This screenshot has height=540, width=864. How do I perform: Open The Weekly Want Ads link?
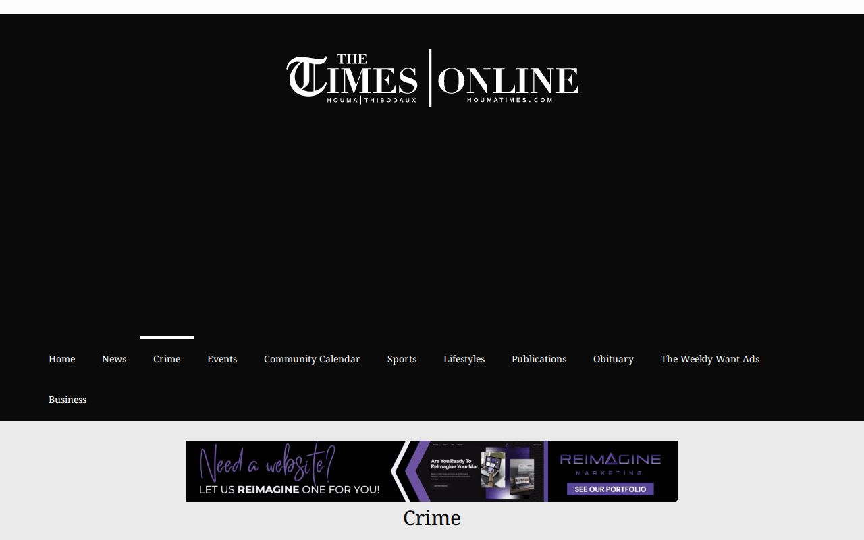tap(710, 359)
